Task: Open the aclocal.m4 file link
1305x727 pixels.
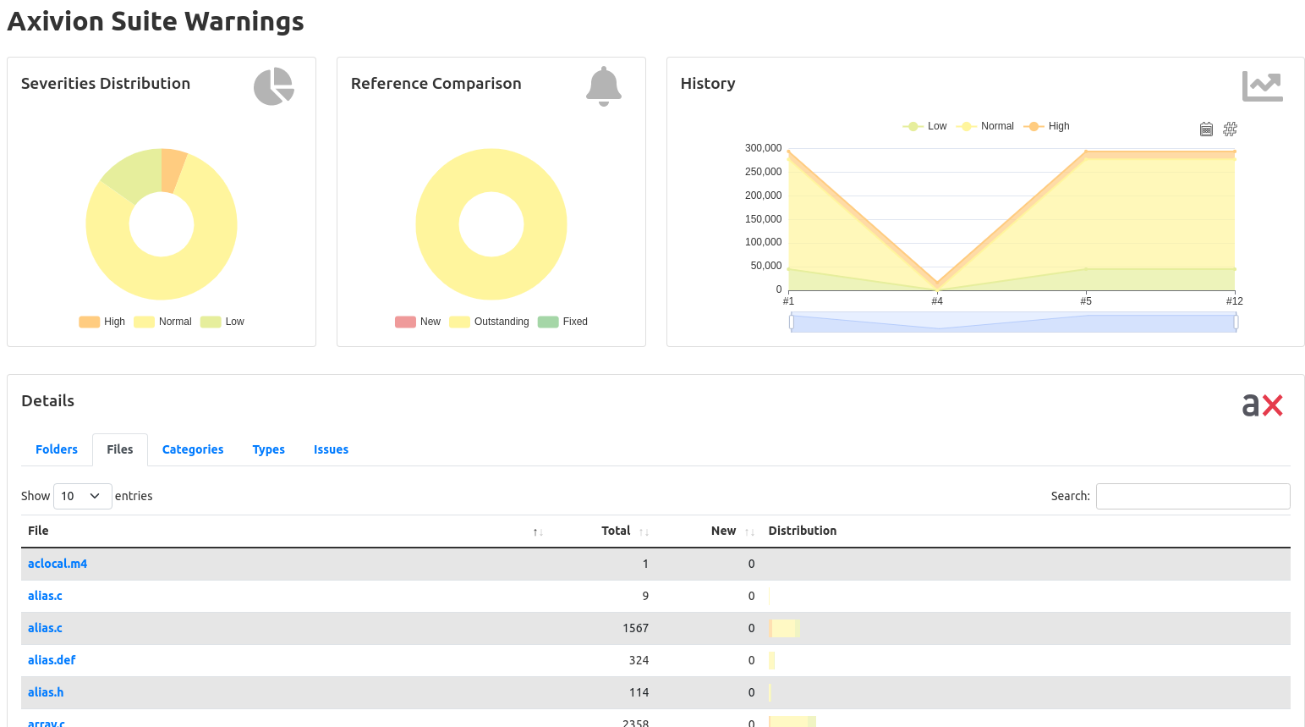Action: 58,564
